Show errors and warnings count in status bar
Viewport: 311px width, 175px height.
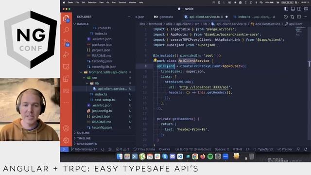point(122,149)
